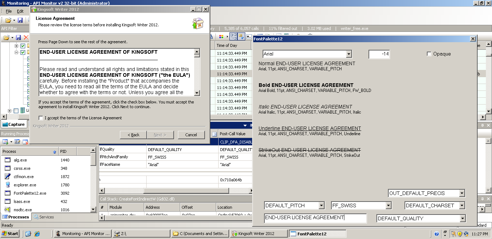
Task: Save the API filter with the floppy icon
Action: (18, 37)
